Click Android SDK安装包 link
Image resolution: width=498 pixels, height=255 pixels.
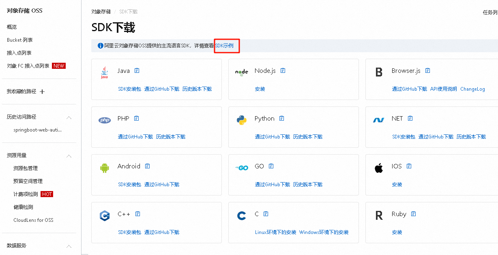click(129, 184)
